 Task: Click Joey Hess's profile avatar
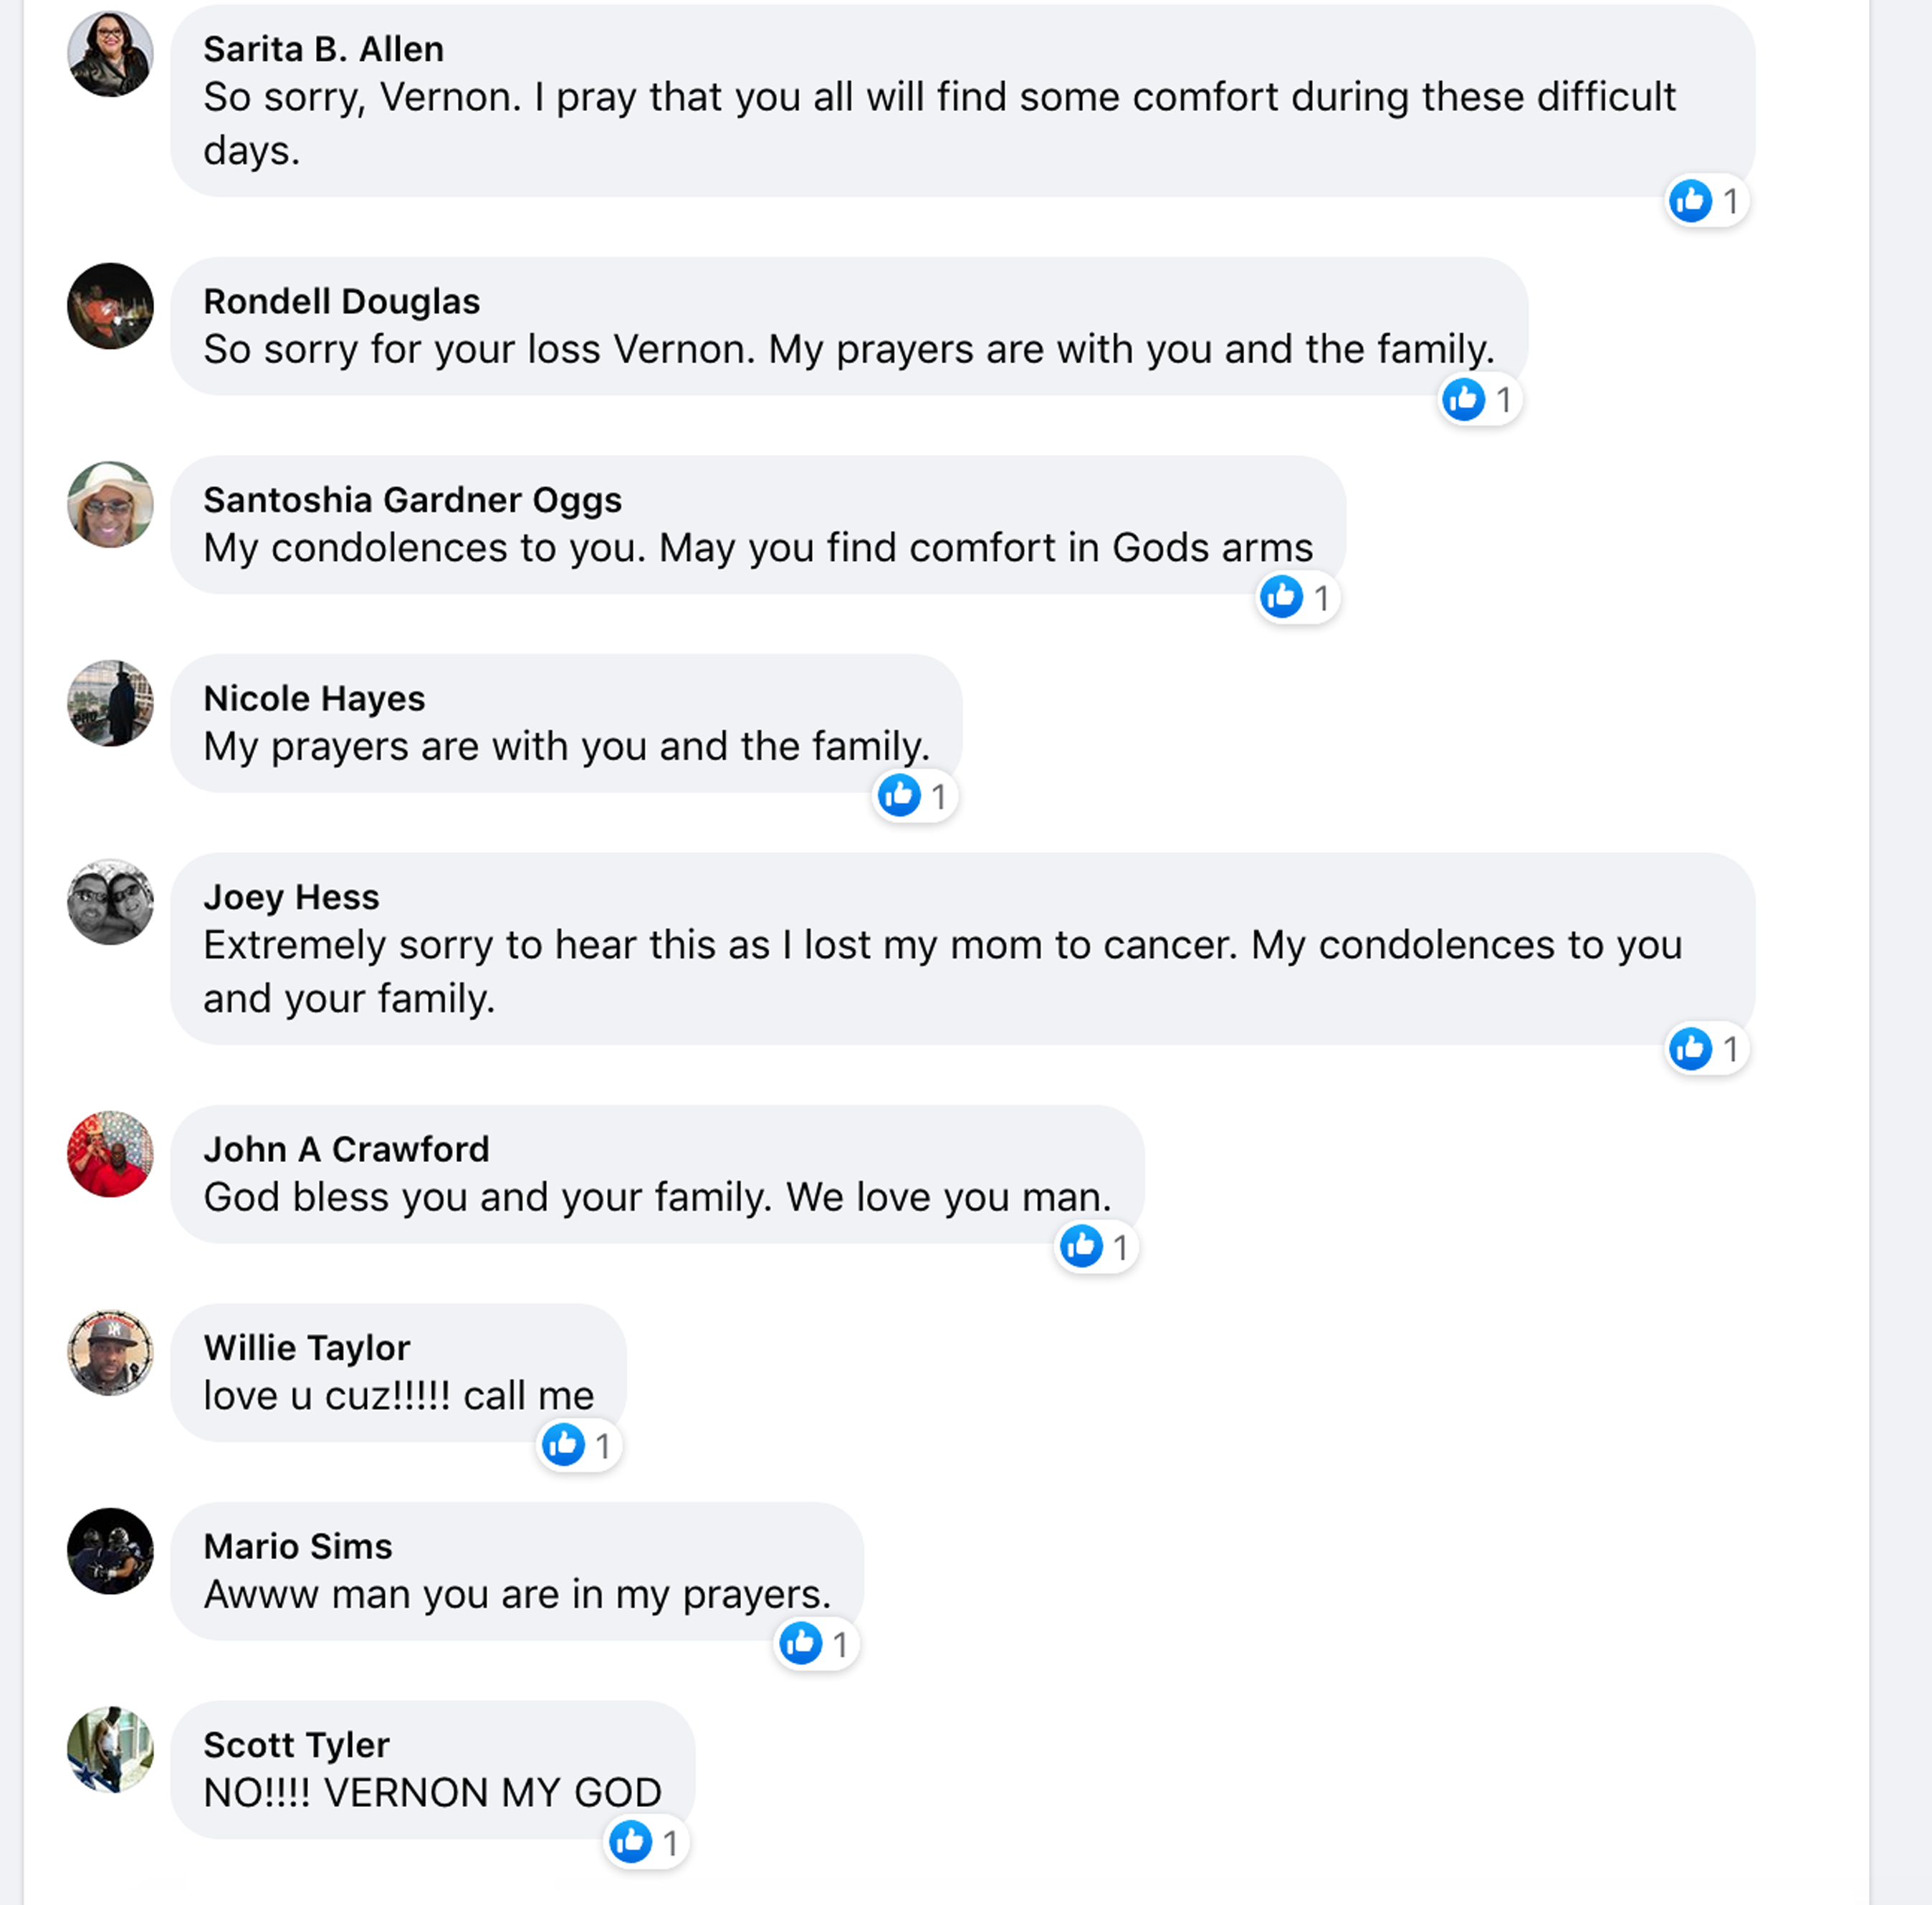click(110, 901)
